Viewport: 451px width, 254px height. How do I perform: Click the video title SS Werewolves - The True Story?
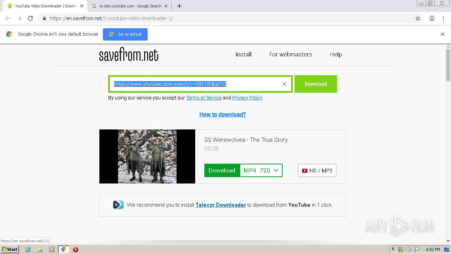246,140
